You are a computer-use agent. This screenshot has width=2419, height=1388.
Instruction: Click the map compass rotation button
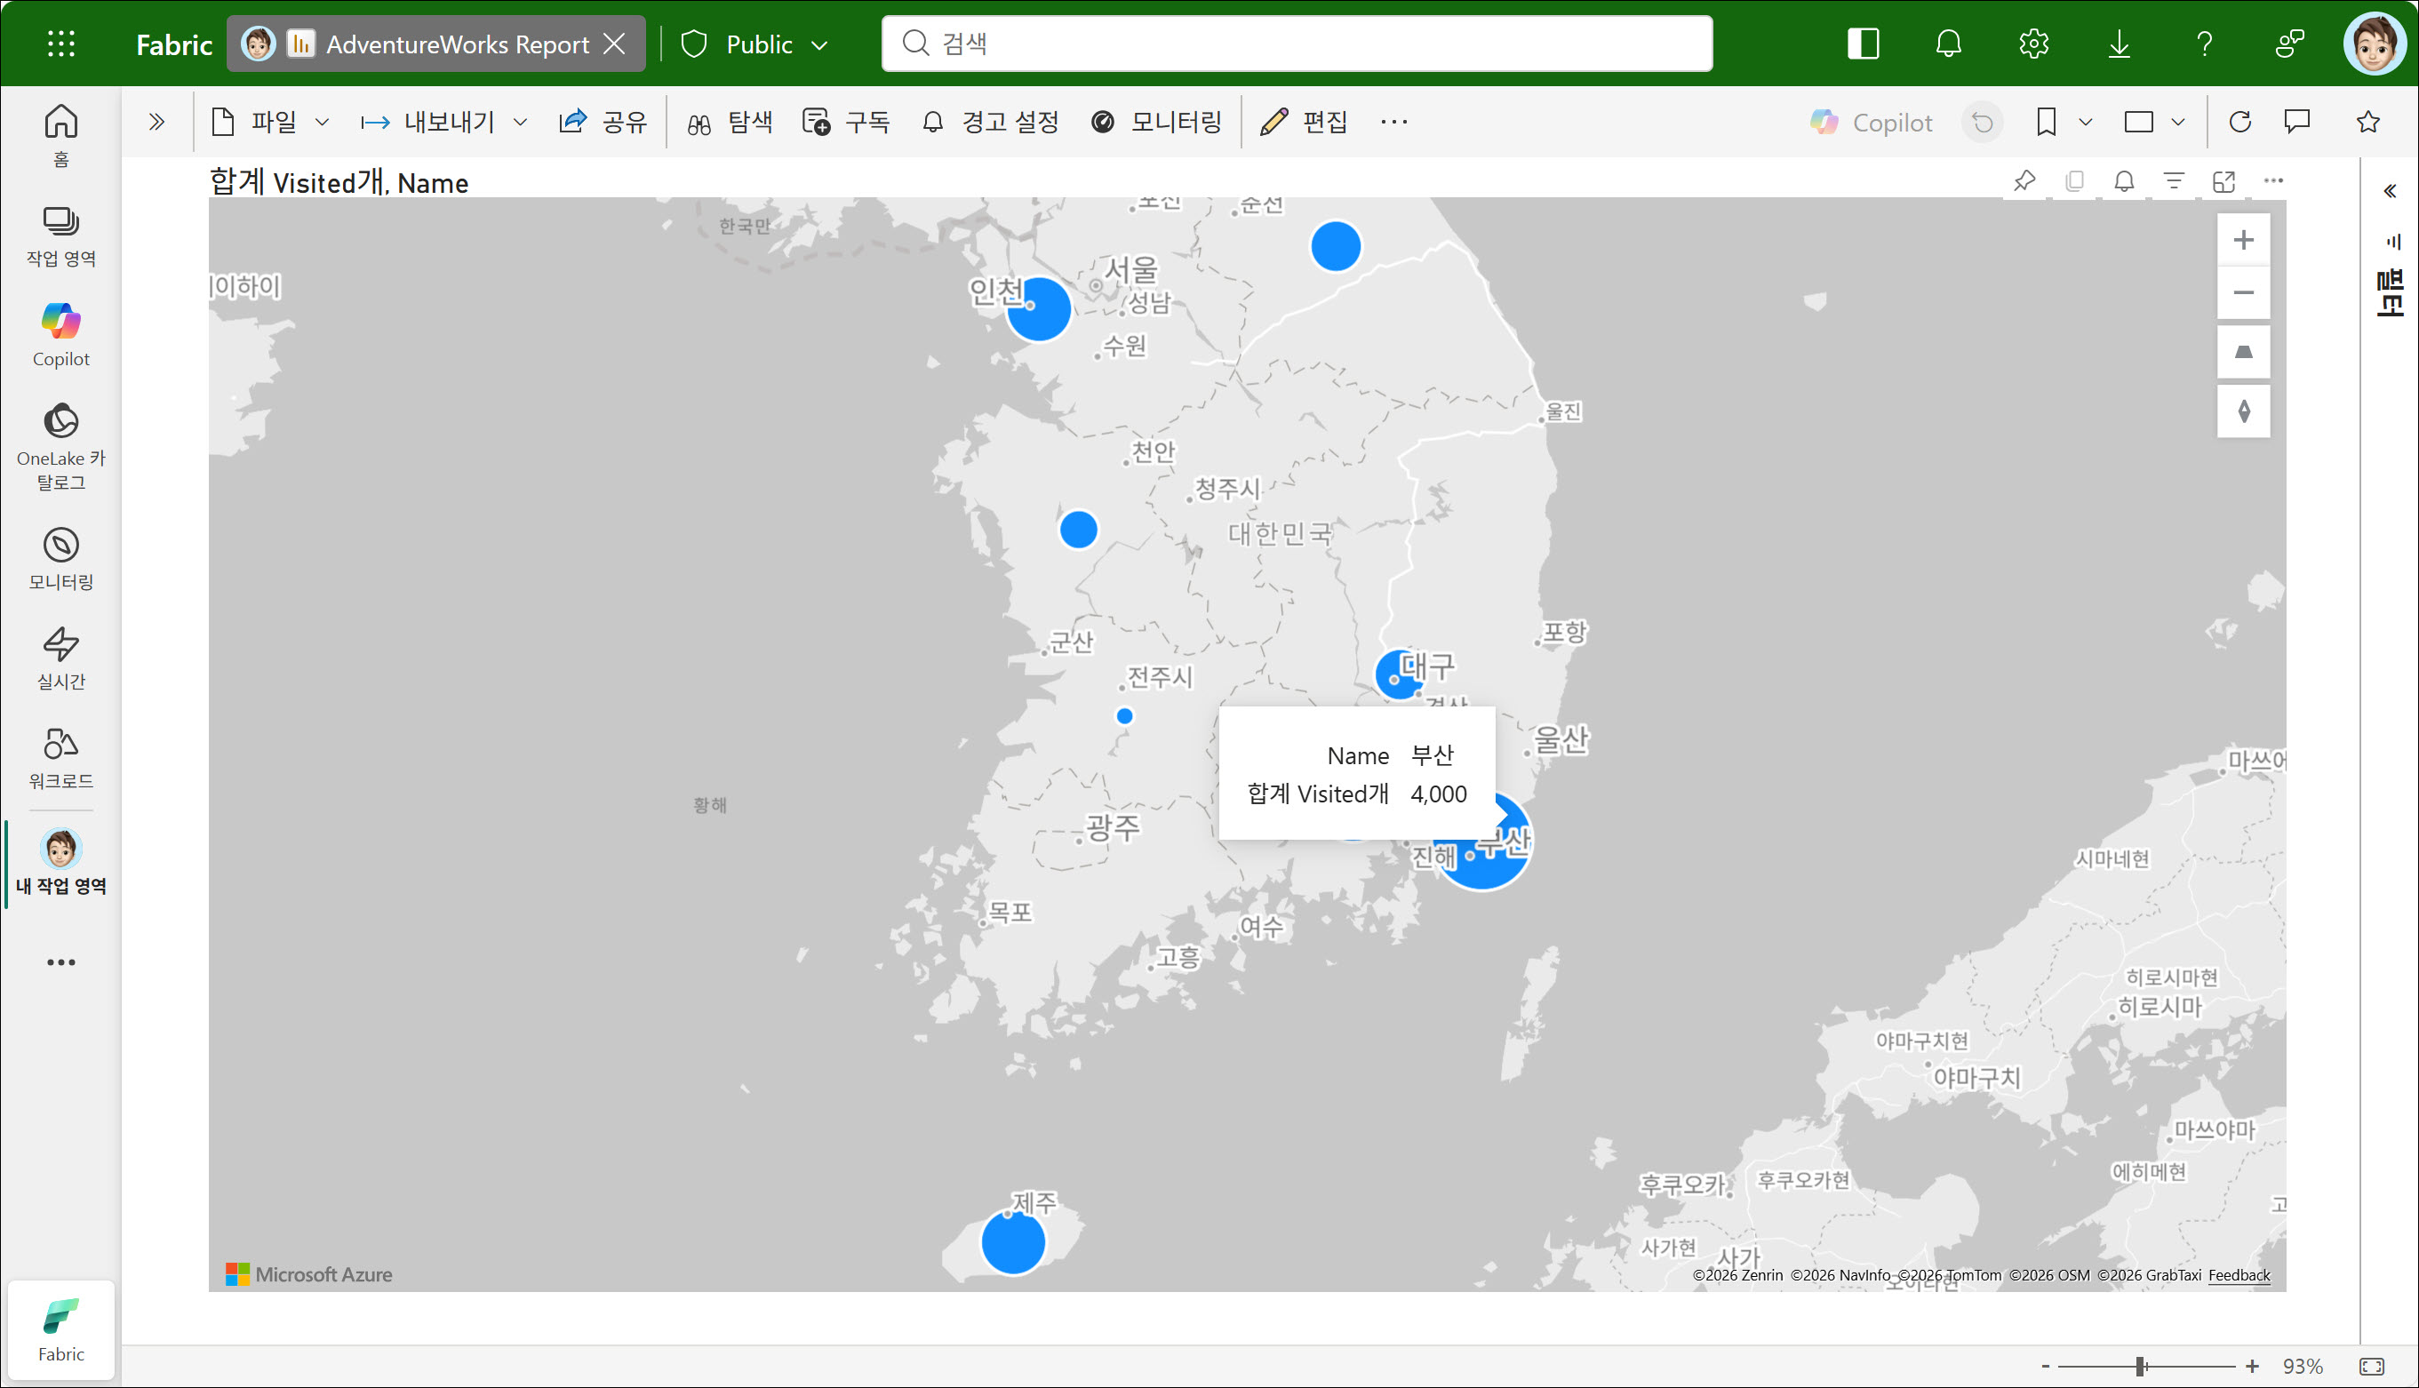pyautogui.click(x=2243, y=411)
